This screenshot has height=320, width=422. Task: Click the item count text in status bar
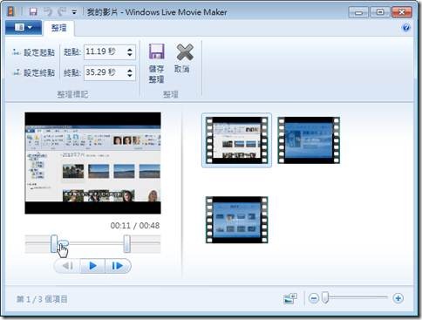click(42, 299)
